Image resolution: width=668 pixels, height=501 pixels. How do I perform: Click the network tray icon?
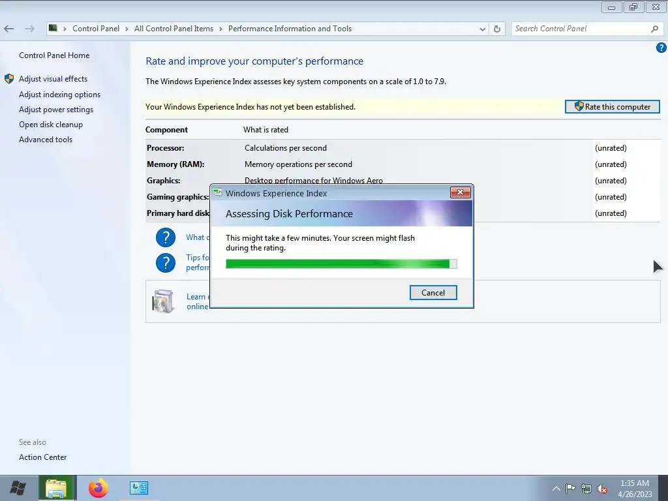coord(586,489)
